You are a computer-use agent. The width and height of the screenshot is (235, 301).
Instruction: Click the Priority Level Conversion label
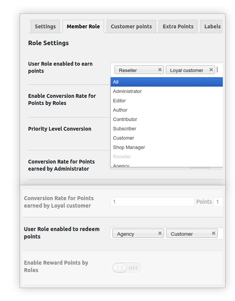coord(60,129)
